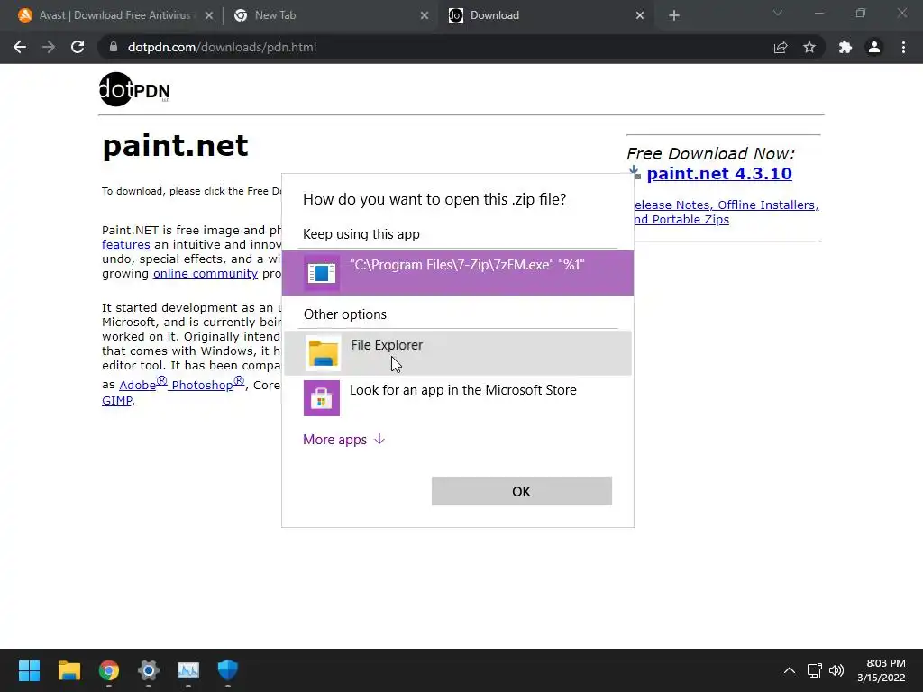
Task: Open the Windows Start menu
Action: pos(29,670)
